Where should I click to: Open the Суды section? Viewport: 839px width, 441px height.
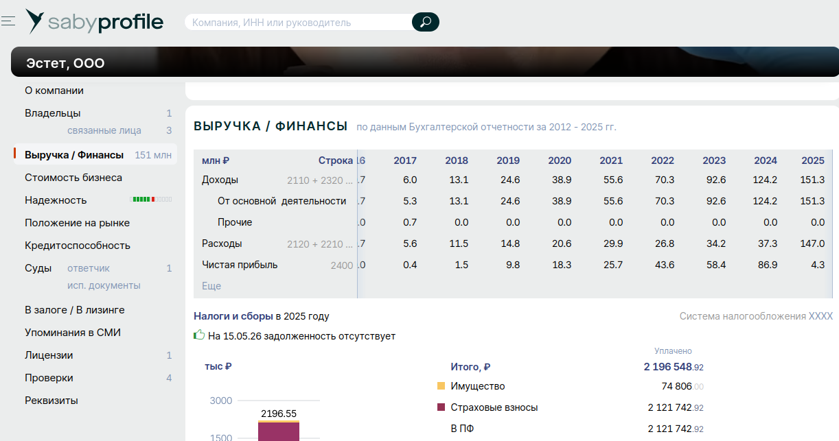(38, 268)
